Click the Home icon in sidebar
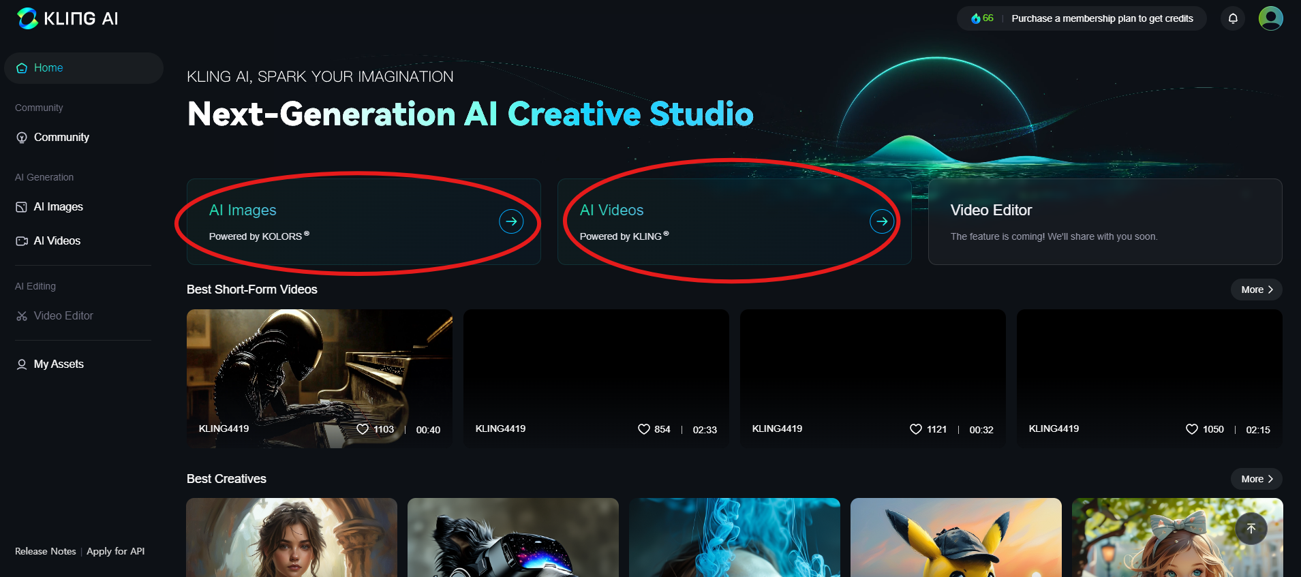The height and width of the screenshot is (577, 1301). 22,68
